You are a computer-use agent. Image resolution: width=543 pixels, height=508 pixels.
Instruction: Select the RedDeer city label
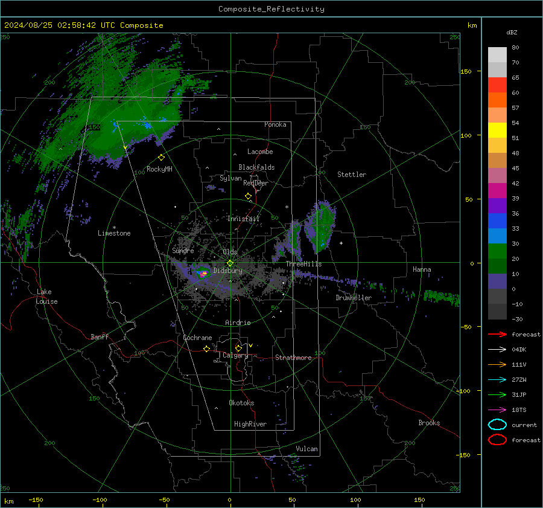[256, 183]
